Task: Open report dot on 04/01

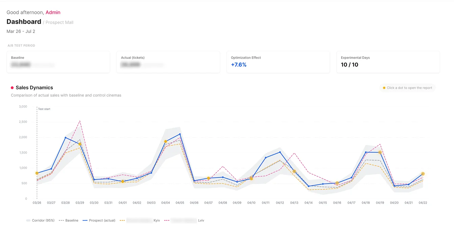Action: click(x=123, y=182)
